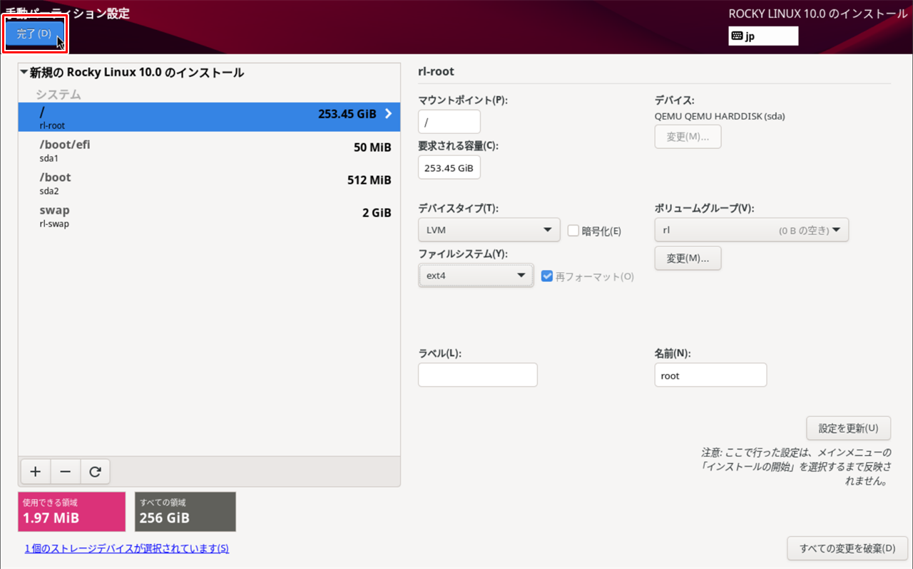Select the /boot/efi partition
This screenshot has height=569, width=913.
[143, 150]
